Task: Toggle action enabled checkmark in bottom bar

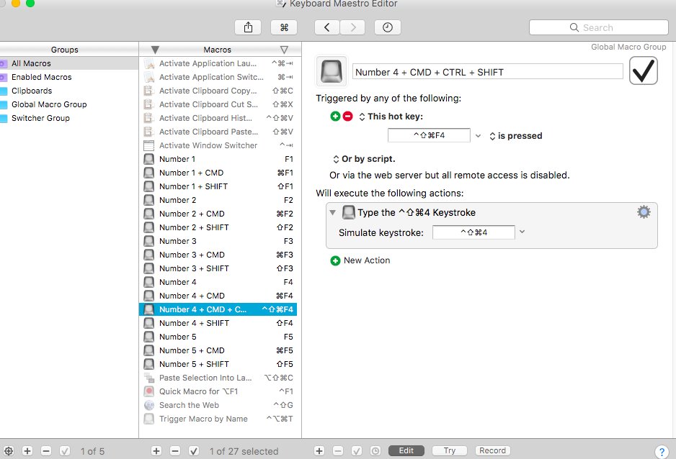Action: [357, 451]
